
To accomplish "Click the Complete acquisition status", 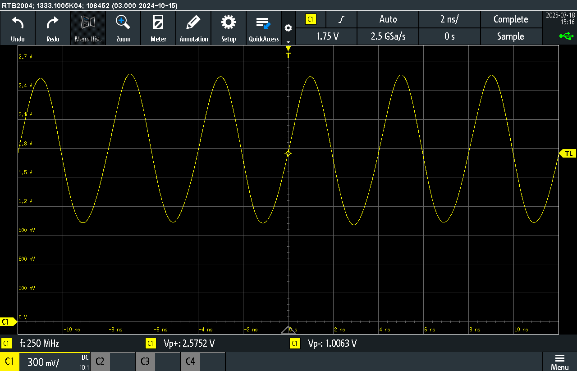I will pos(511,19).
